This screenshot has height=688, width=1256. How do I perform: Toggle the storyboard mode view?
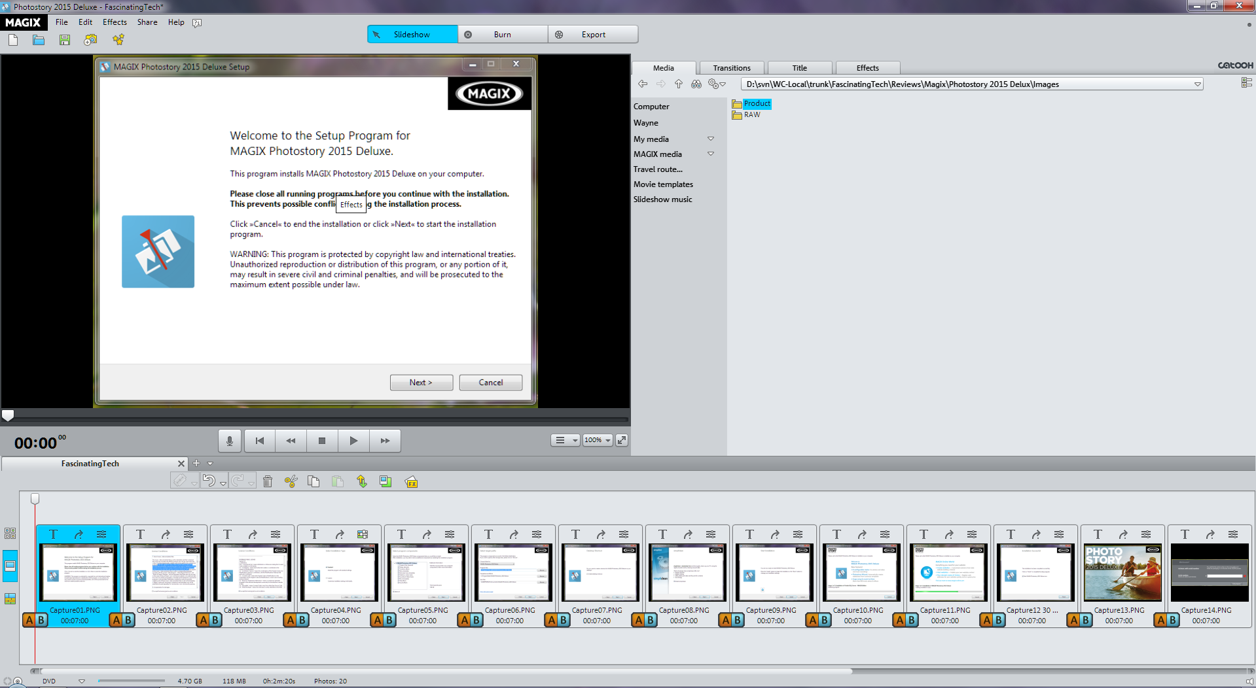pos(10,566)
